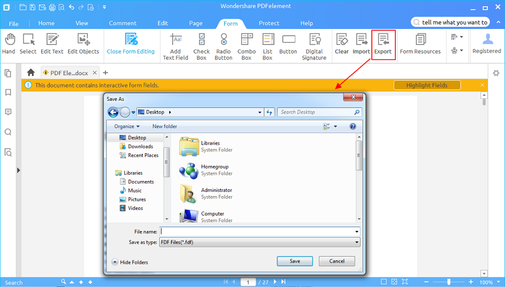Click the back arrow in Save As
Viewport: 505px width, 287px height.
tap(113, 112)
